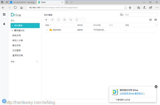160x105 pixels.
Task: Click the share with users toolbar icon
Action: (x=58, y=20)
